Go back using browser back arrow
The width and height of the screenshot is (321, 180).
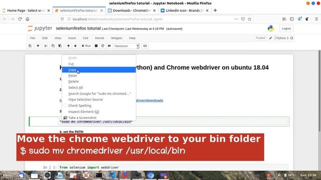click(x=5, y=19)
